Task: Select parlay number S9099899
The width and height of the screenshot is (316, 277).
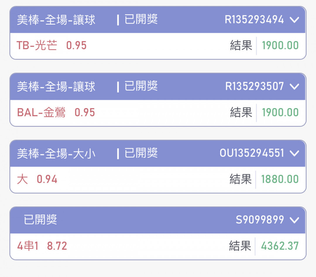Action: click(x=260, y=220)
